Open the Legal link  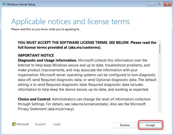coord(57,124)
